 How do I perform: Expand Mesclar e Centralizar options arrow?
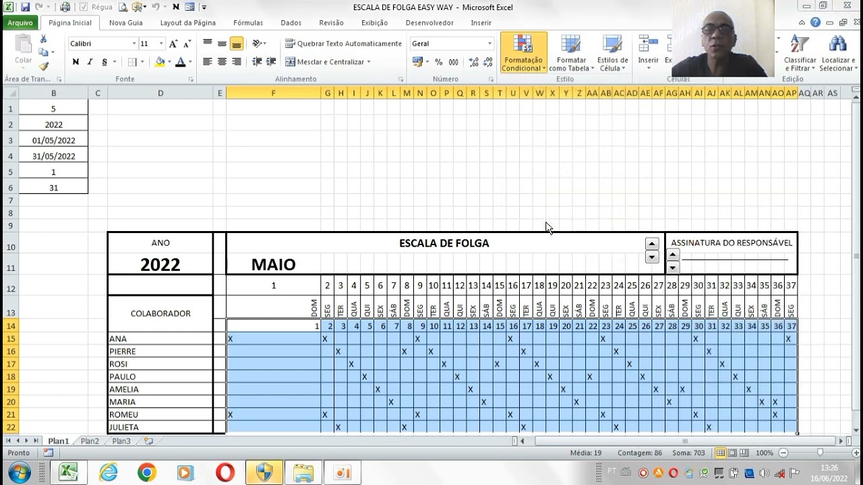tap(369, 62)
